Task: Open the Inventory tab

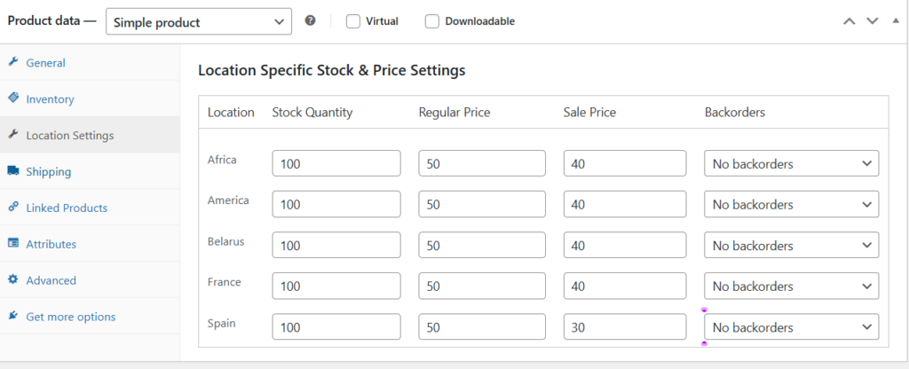Action: (x=50, y=99)
